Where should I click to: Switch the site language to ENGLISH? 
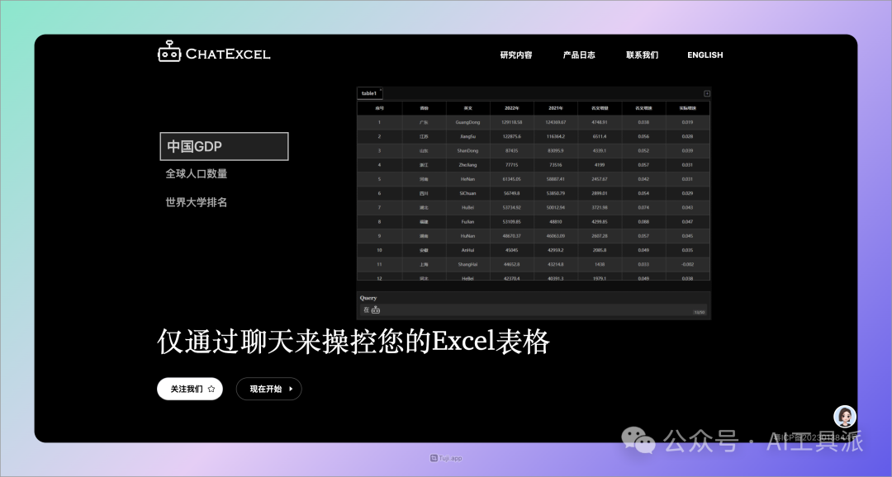pos(705,54)
